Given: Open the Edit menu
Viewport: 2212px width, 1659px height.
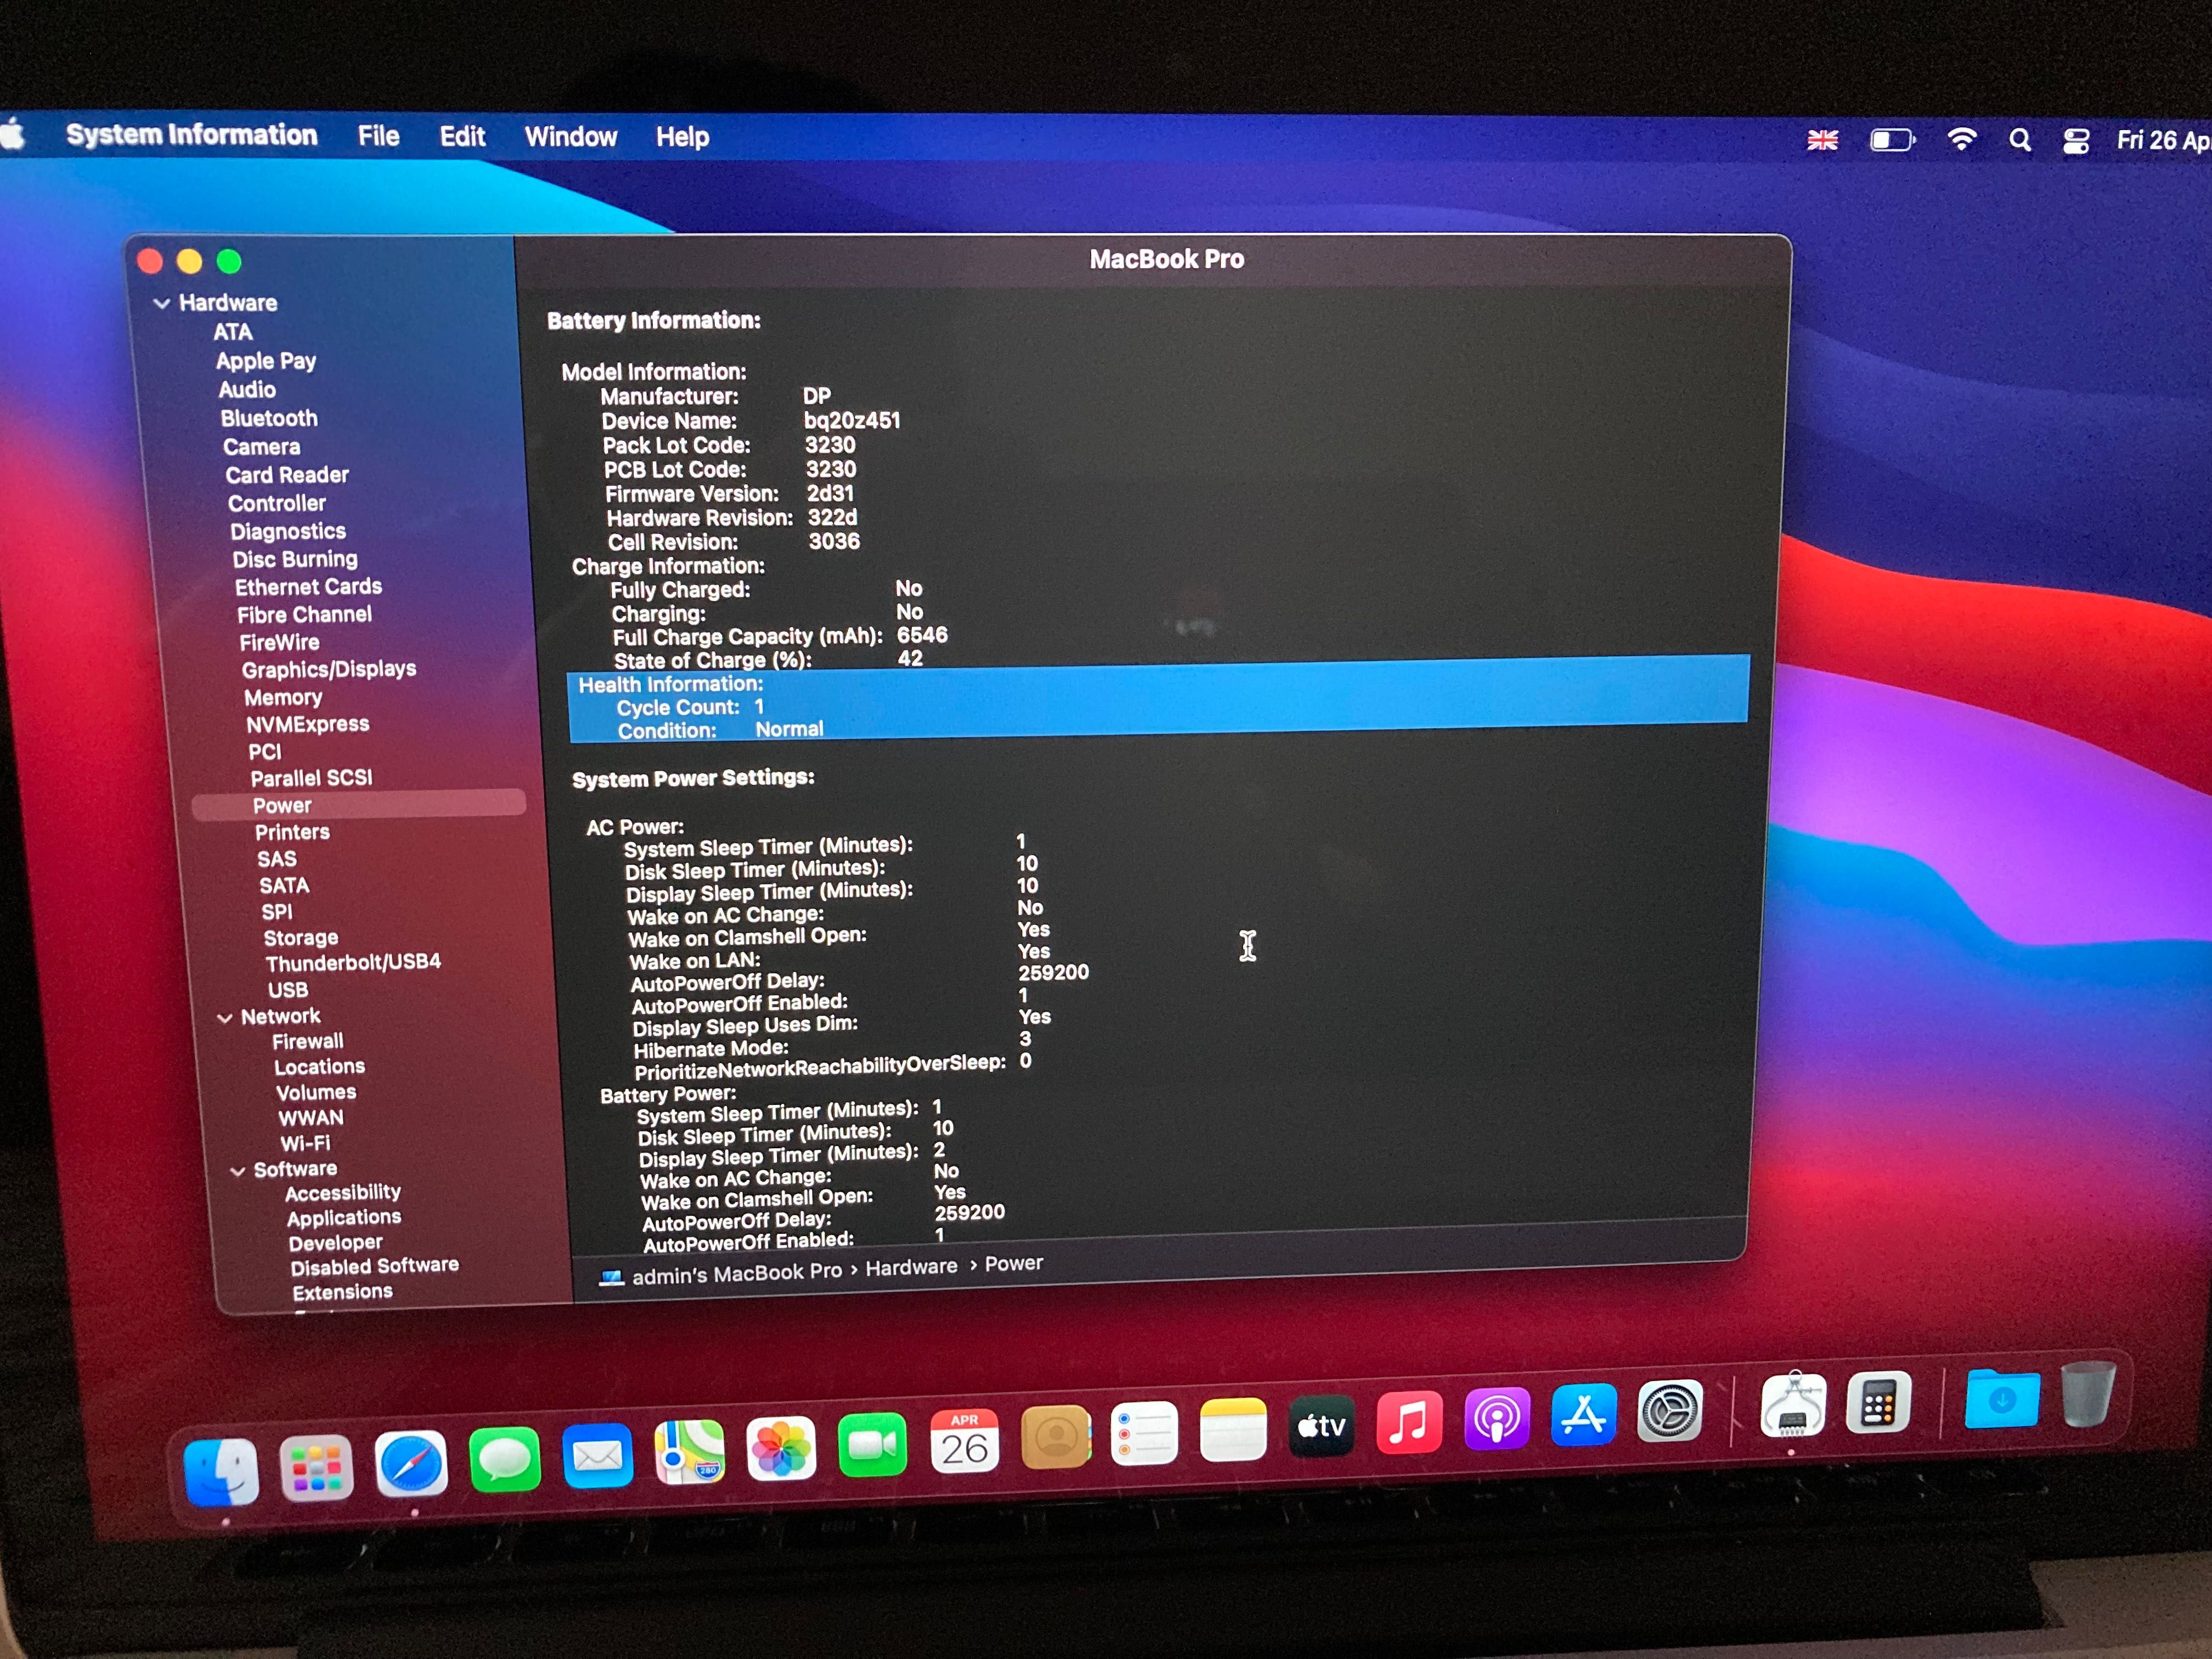Looking at the screenshot, I should (x=462, y=136).
